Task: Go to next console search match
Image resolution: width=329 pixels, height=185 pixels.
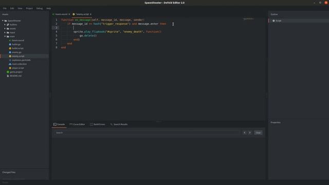Action: click(x=250, y=133)
